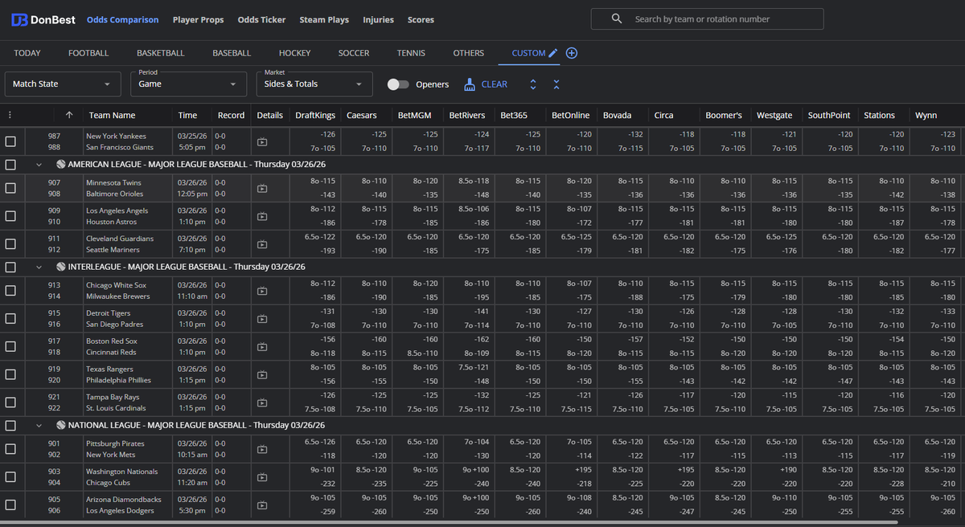
Task: Switch to the Today tab
Action: (27, 53)
